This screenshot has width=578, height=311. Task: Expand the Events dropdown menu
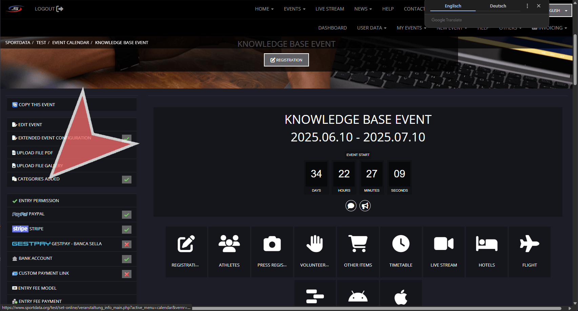(294, 9)
